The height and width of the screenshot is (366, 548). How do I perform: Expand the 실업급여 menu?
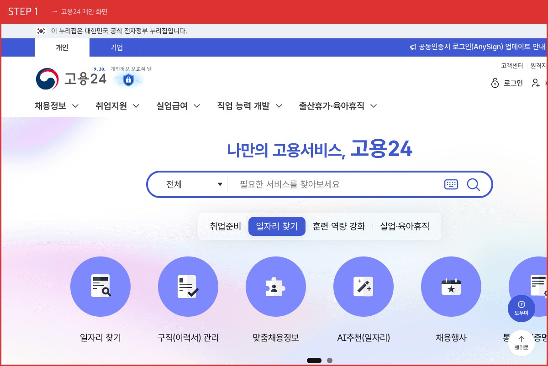[x=178, y=106]
